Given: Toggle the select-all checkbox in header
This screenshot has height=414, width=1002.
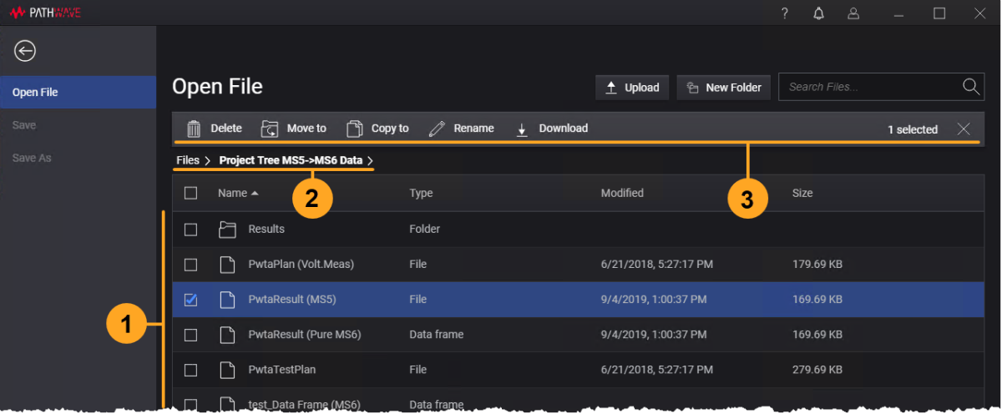Looking at the screenshot, I should (x=190, y=193).
